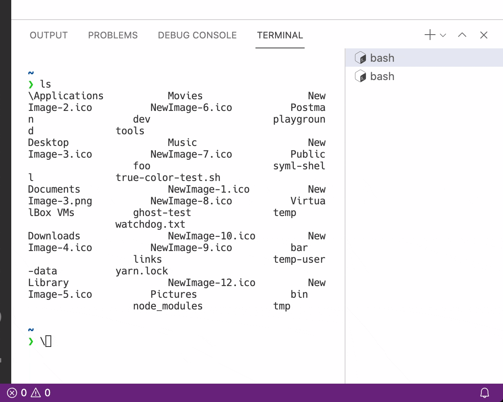Maximize the panel using the chevron-up icon
Viewport: 503px width, 402px height.
tap(462, 35)
